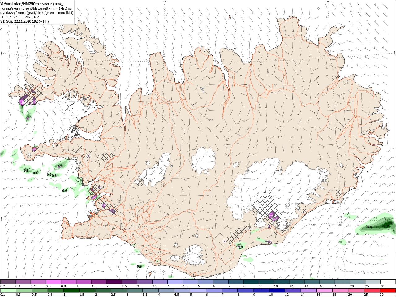396x297 pixels.
Task: Click the dark blue 10 swatch in bottom legend row
Action: [277, 291]
